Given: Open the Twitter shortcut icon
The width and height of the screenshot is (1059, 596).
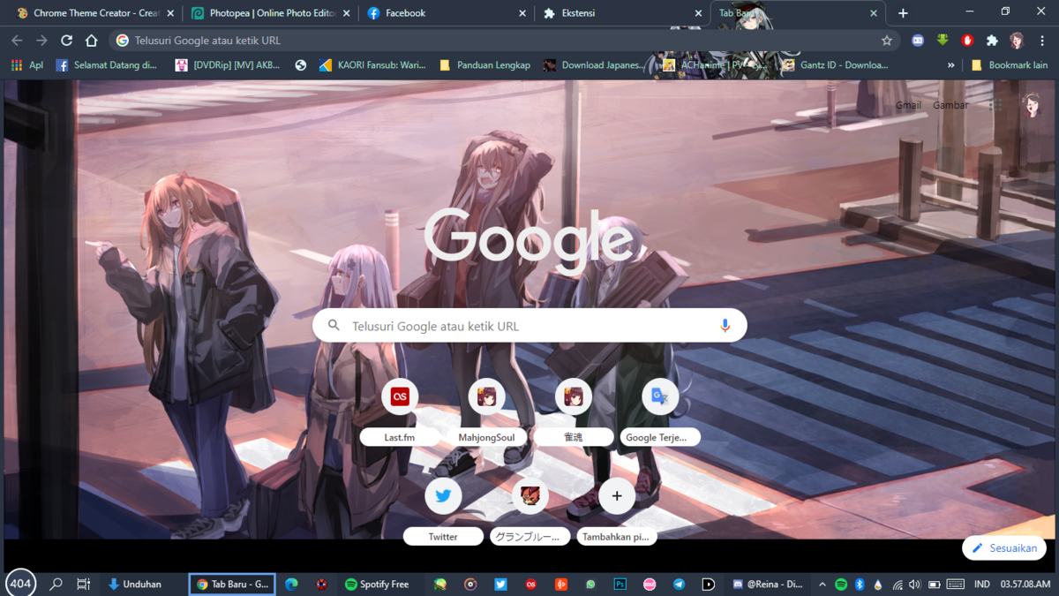Looking at the screenshot, I should click(443, 496).
